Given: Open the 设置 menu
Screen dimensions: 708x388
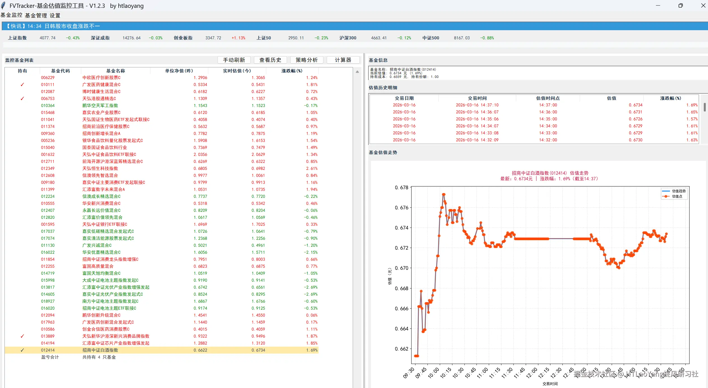Looking at the screenshot, I should coord(55,15).
